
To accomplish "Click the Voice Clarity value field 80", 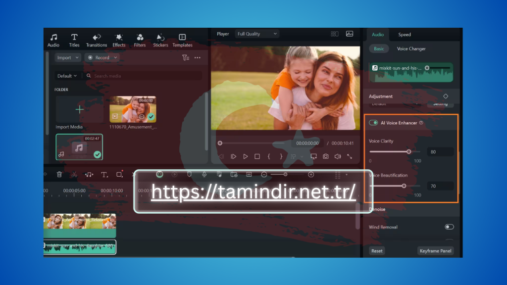I will (440, 152).
